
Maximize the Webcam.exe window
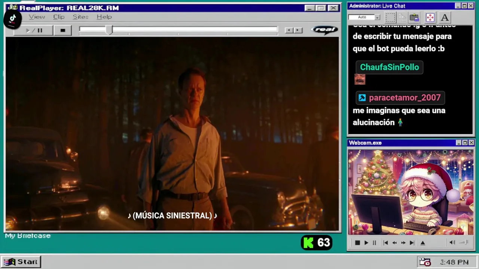(465, 143)
